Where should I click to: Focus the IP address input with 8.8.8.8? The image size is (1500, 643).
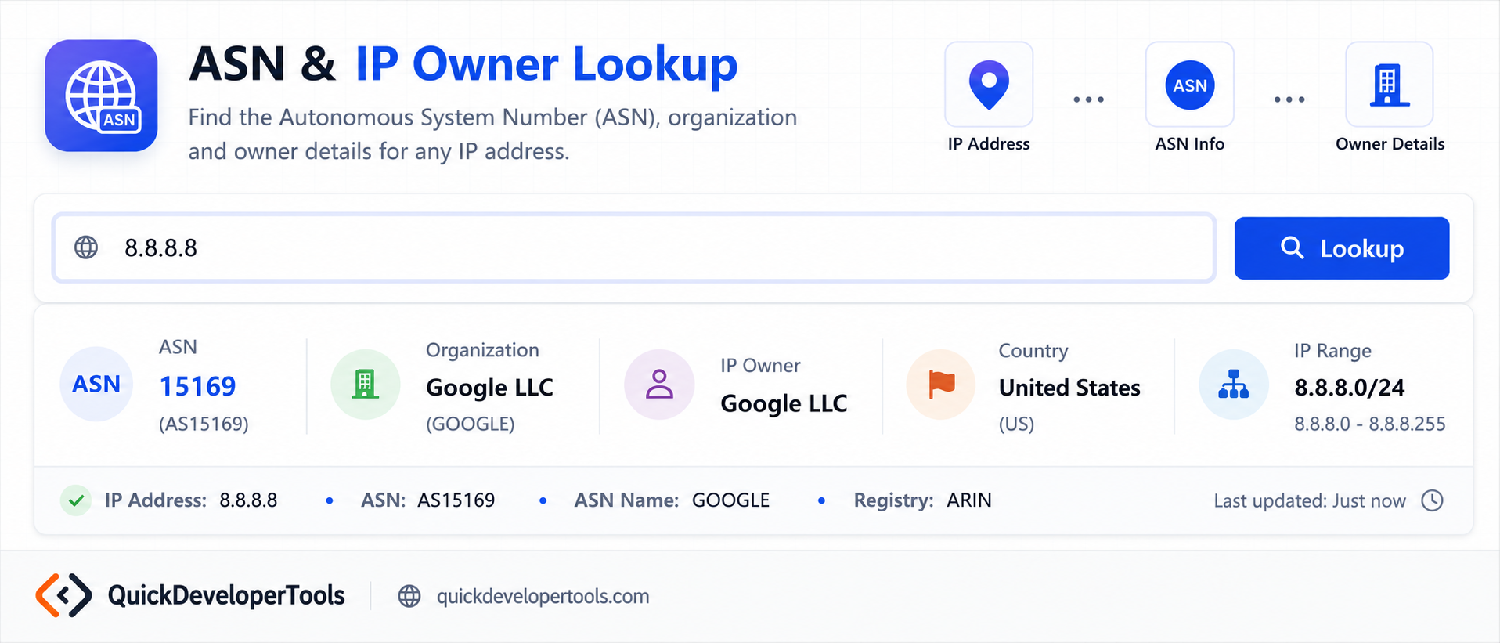[x=634, y=247]
